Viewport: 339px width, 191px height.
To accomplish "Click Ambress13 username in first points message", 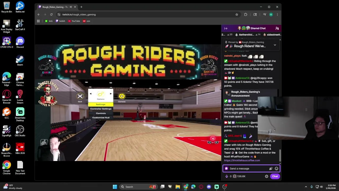I will [242, 78].
